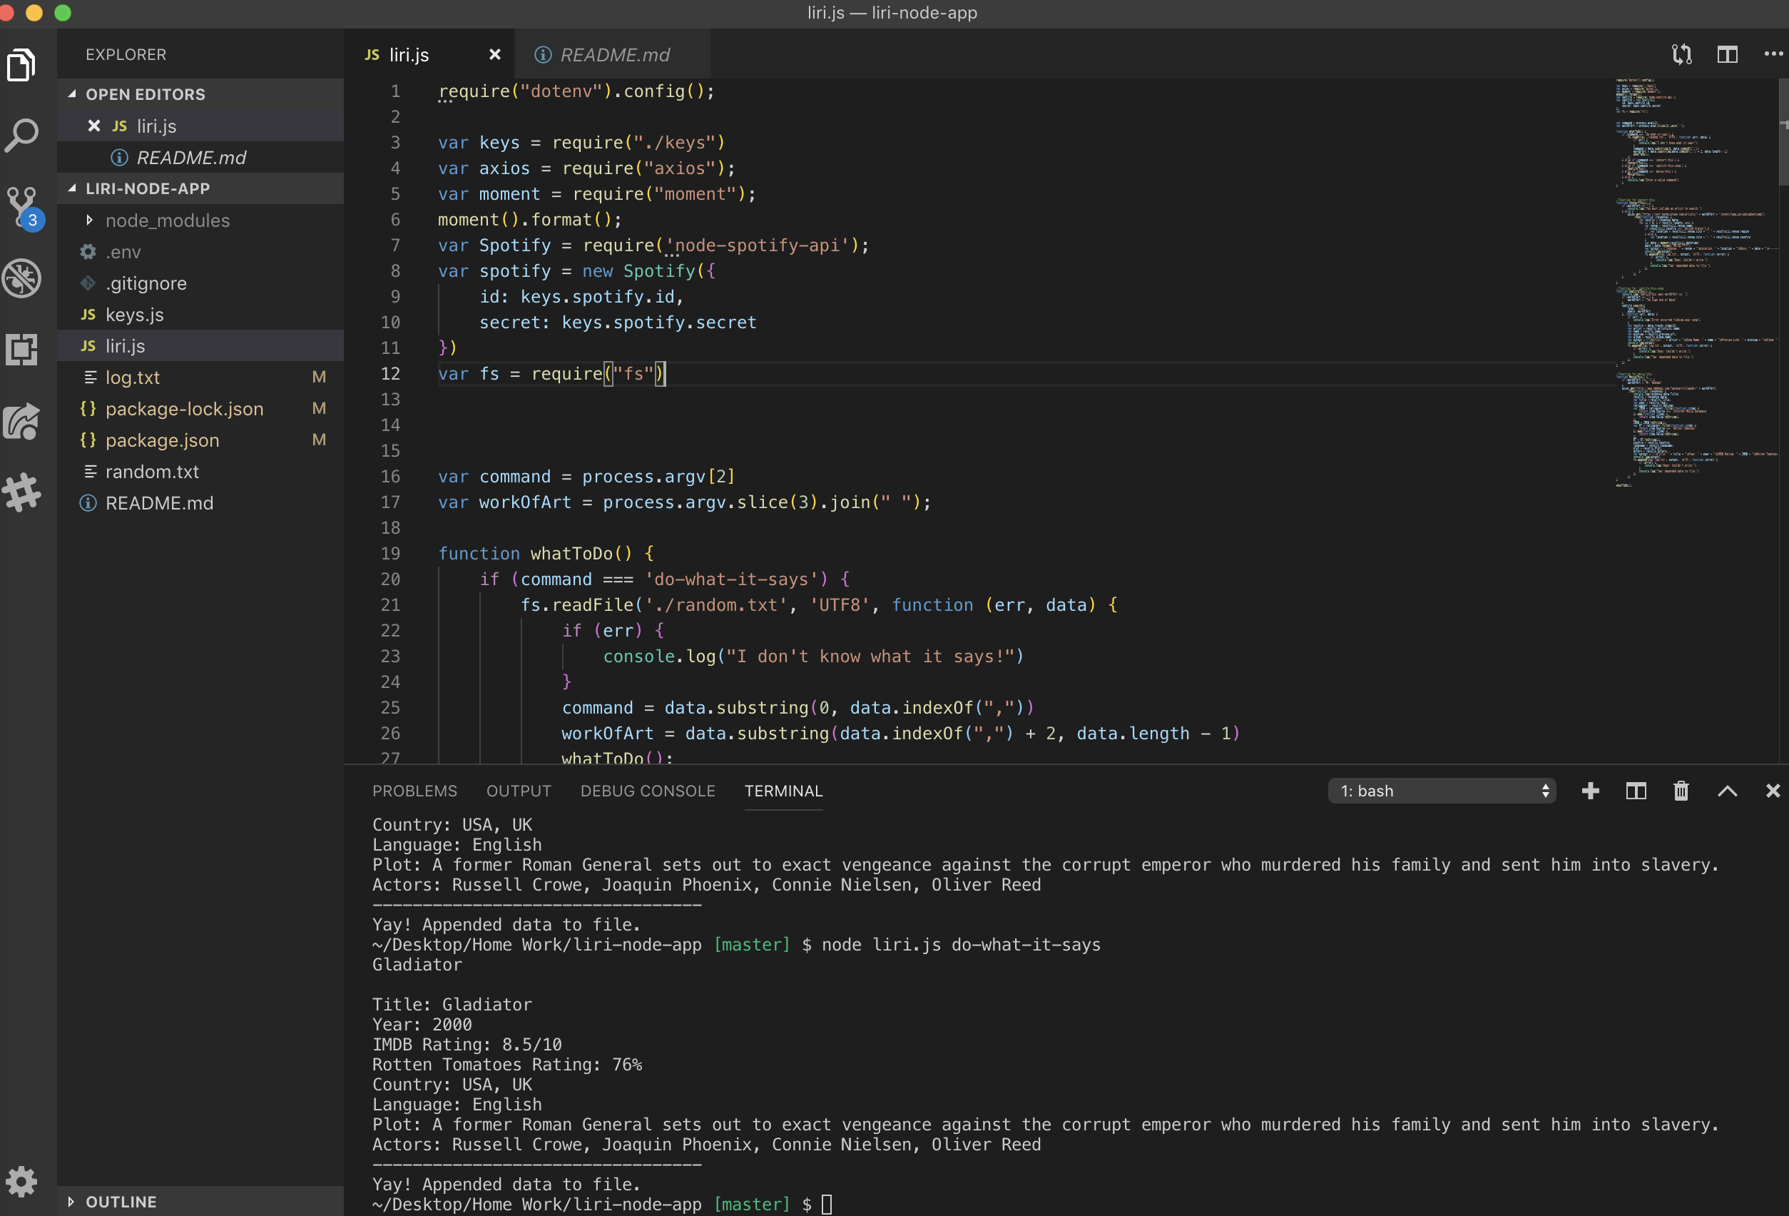Split the terminal pane
Image resolution: width=1789 pixels, height=1216 pixels.
click(x=1635, y=791)
